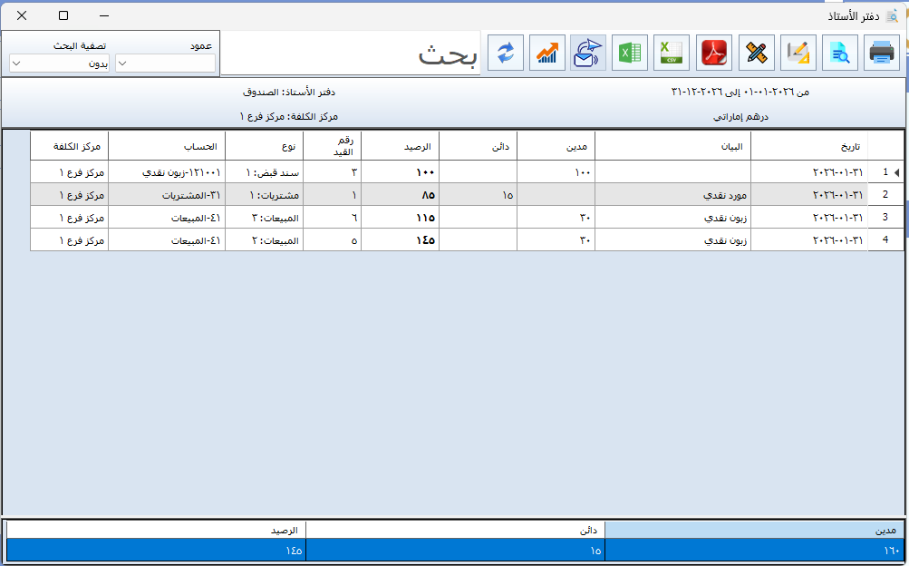This screenshot has height=566, width=909.
Task: Click the pencil and ruler customize icon
Action: click(x=756, y=53)
